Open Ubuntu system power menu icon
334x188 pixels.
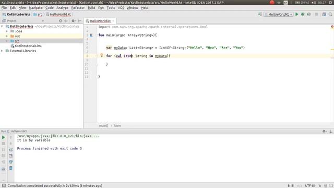point(331,3)
